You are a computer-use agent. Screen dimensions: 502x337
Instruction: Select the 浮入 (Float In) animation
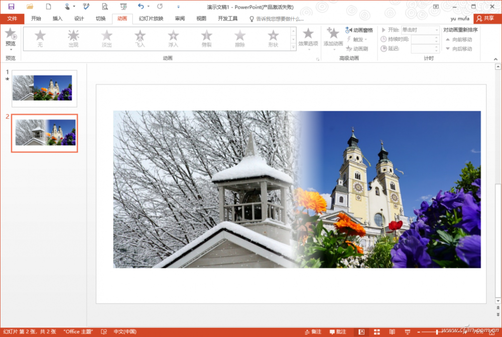tap(173, 39)
